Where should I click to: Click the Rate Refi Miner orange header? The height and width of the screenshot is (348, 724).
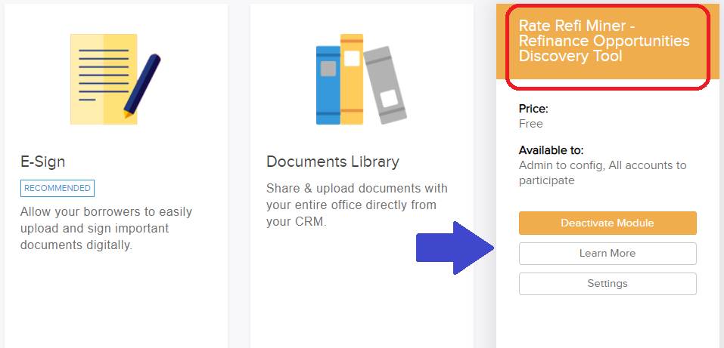pyautogui.click(x=607, y=42)
